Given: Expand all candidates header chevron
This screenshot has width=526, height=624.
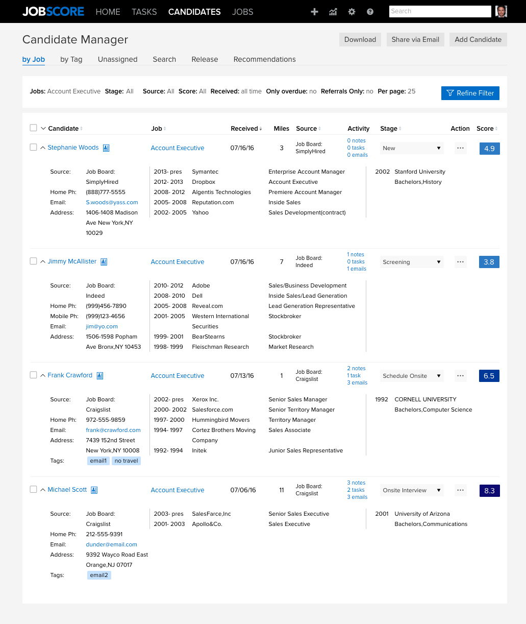Looking at the screenshot, I should pos(43,128).
